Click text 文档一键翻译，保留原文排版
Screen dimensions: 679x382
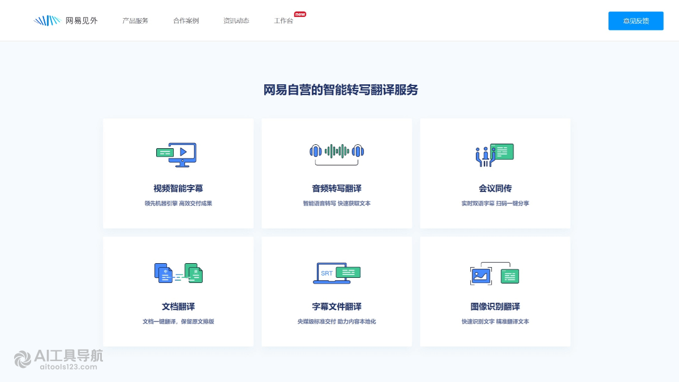pyautogui.click(x=178, y=321)
